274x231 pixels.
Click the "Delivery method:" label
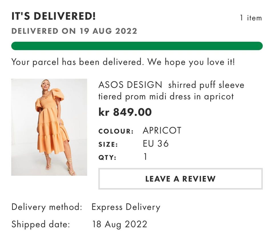pos(47,207)
